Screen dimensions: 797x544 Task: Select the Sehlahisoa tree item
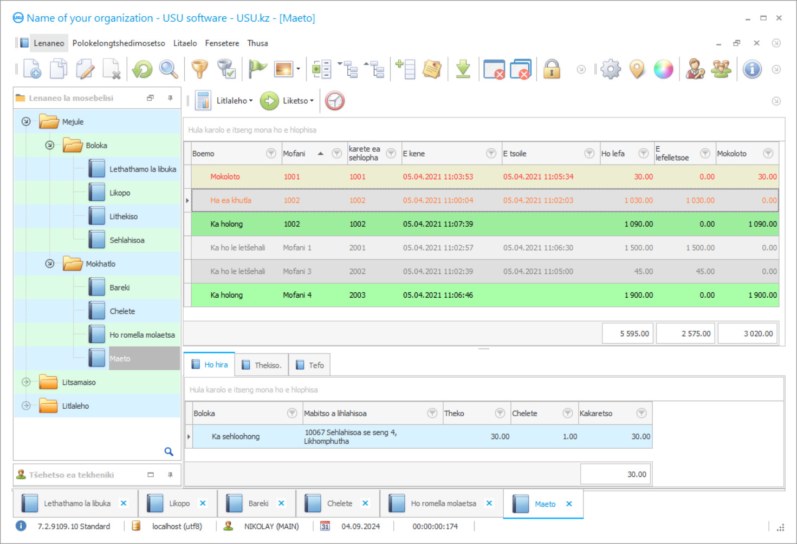[x=127, y=240]
